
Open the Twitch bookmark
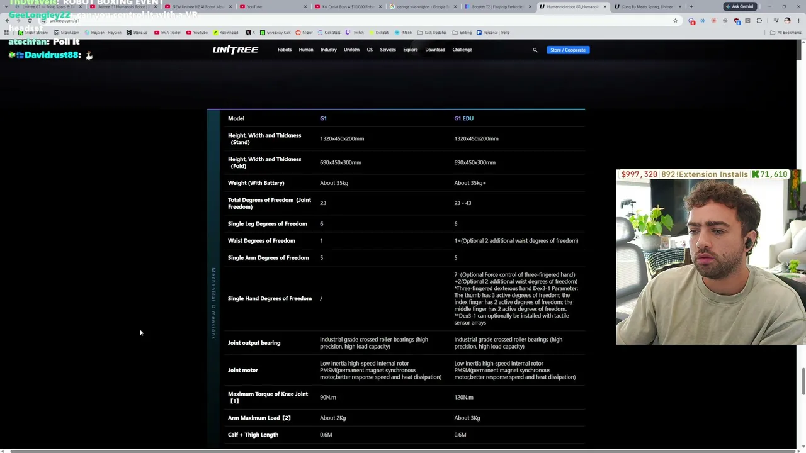pyautogui.click(x=355, y=33)
